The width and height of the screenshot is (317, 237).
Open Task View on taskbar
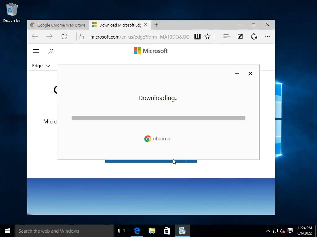tap(121, 231)
